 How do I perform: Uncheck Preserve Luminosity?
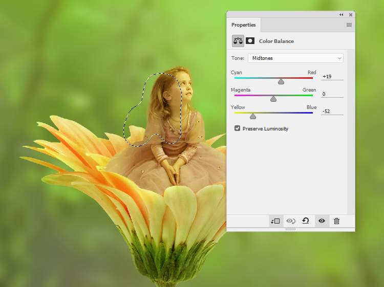[x=237, y=128]
